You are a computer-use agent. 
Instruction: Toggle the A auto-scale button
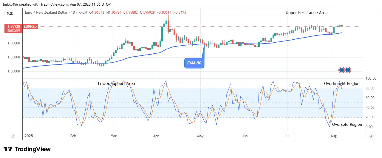371,136
